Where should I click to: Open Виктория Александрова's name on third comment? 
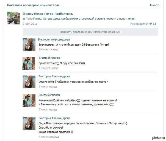click(x=54, y=77)
